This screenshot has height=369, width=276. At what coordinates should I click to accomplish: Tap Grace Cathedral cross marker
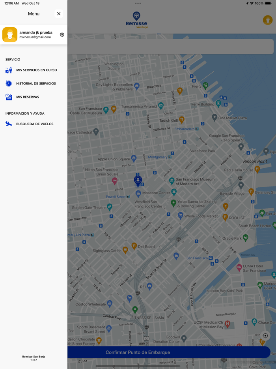pos(96,132)
